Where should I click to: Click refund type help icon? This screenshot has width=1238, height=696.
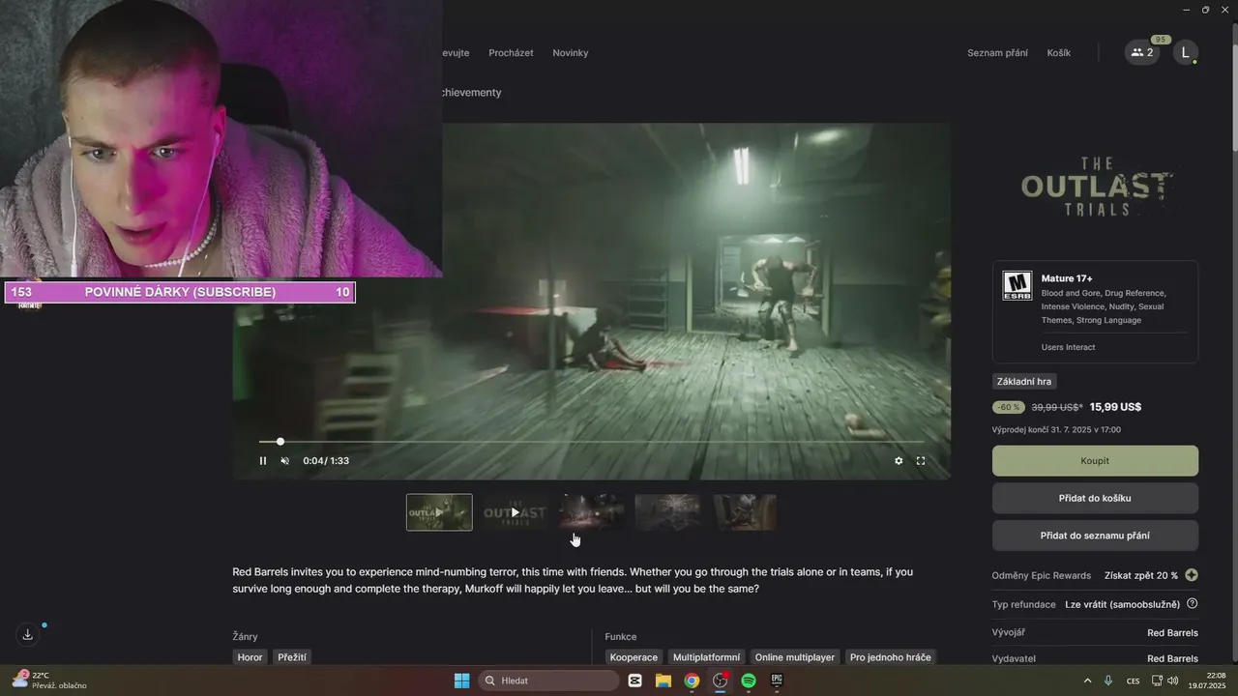tap(1192, 604)
